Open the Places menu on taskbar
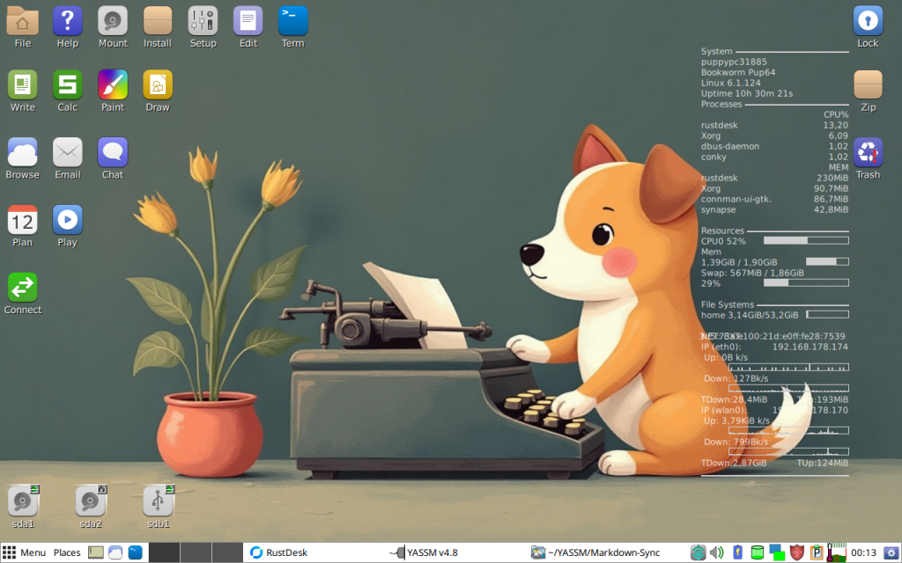The width and height of the screenshot is (902, 563). click(x=67, y=552)
